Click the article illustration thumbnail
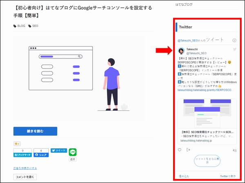The image size is (245, 183). 79,78
